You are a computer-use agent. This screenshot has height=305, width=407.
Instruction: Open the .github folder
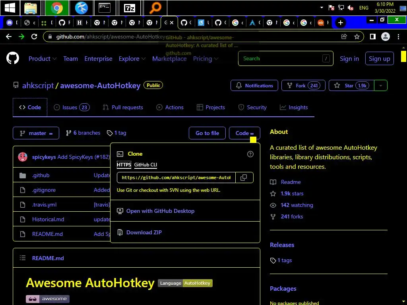[x=41, y=175]
